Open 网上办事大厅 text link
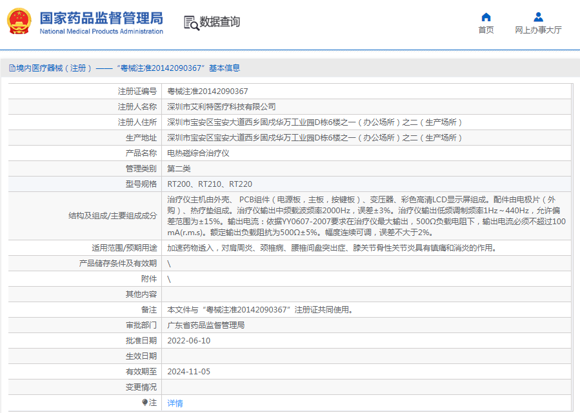This screenshot has height=413, width=580. click(x=538, y=30)
